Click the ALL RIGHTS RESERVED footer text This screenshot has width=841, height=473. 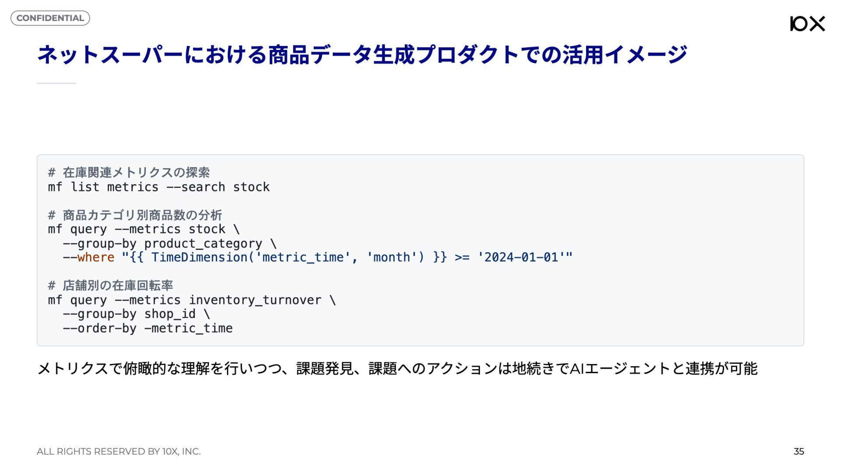(119, 451)
